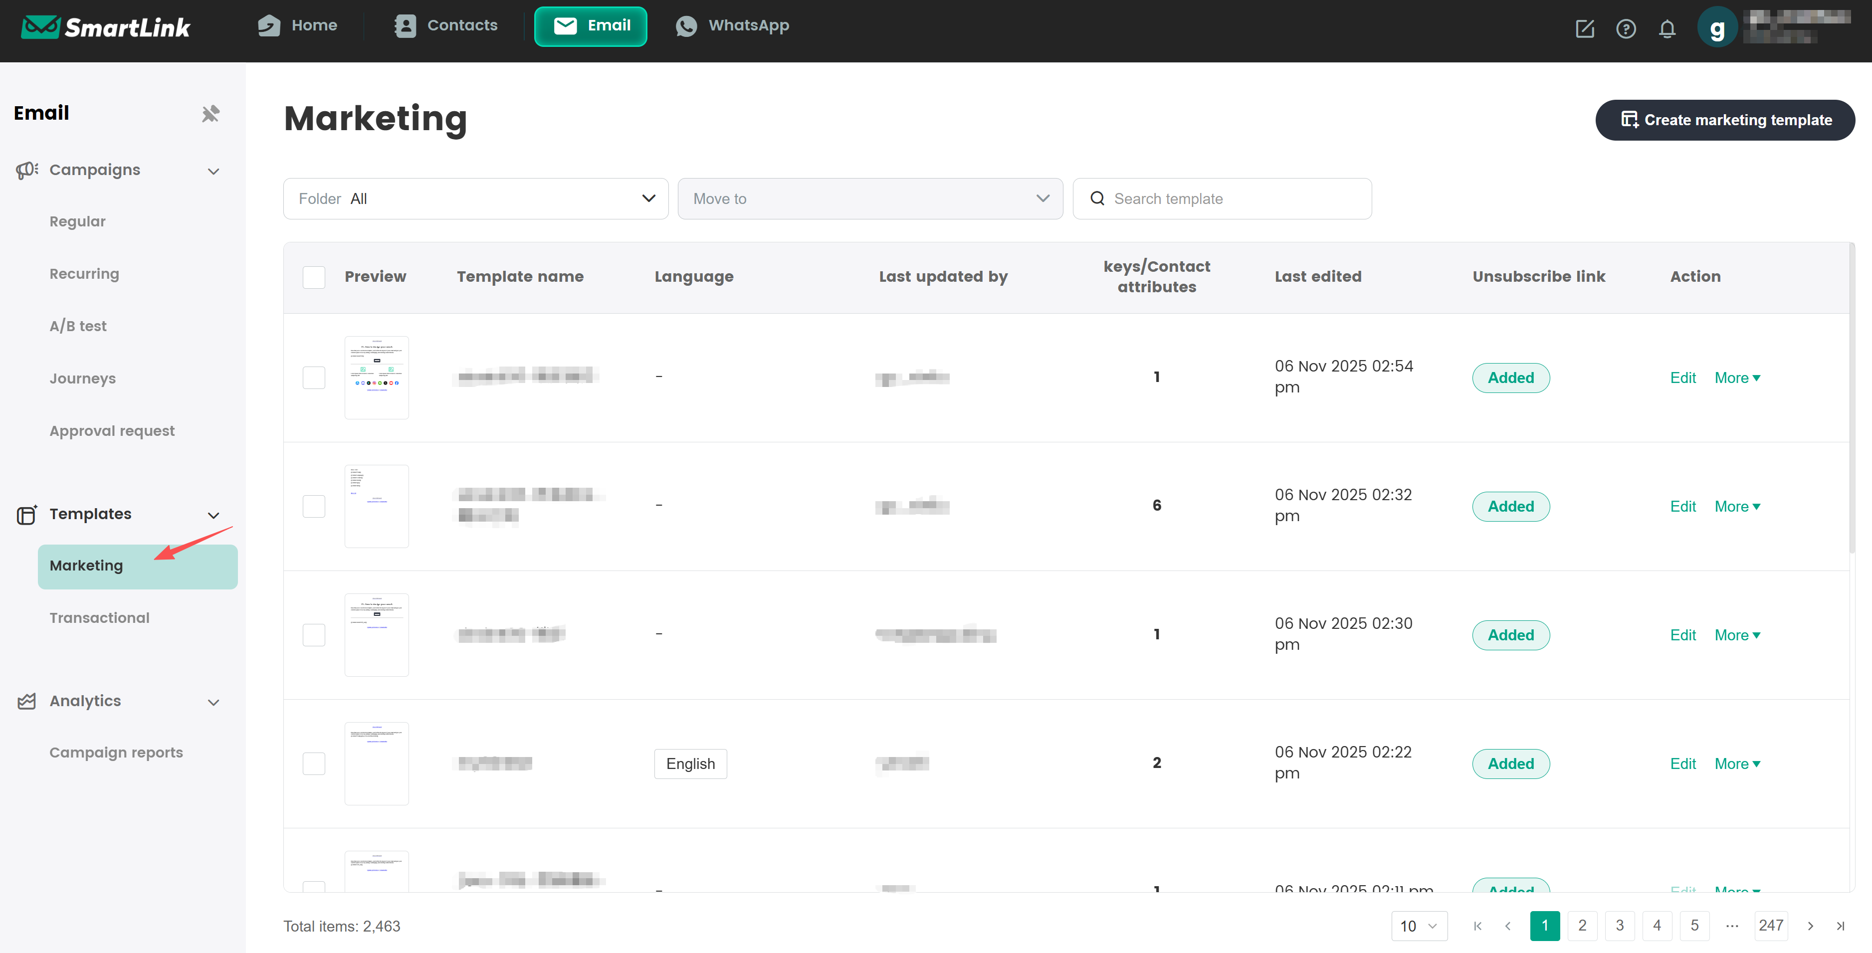Open the WhatsApp tab in top navigation

pyautogui.click(x=733, y=26)
